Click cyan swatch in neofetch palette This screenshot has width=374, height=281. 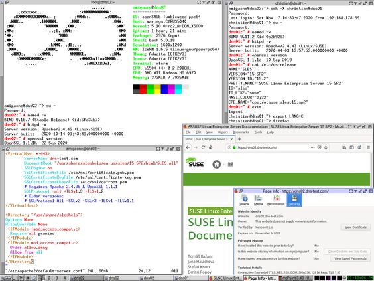click(178, 89)
